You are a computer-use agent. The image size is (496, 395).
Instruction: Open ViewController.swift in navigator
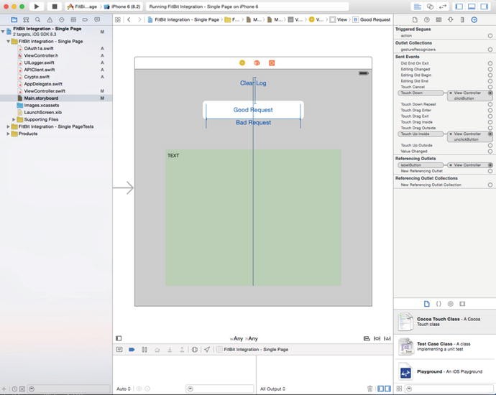pos(45,91)
